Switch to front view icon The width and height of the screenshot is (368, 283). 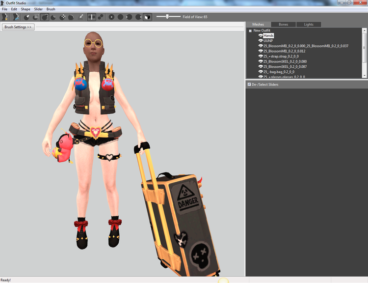tap(111, 17)
